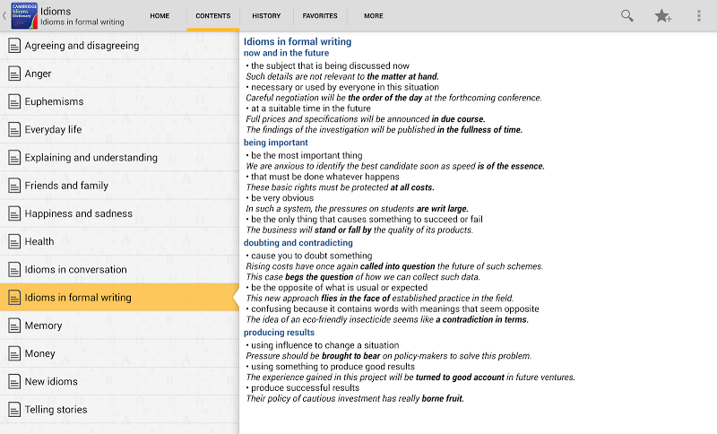Click document icon beside Idioms in formal writing
Screen dimensions: 717x434
(x=14, y=298)
